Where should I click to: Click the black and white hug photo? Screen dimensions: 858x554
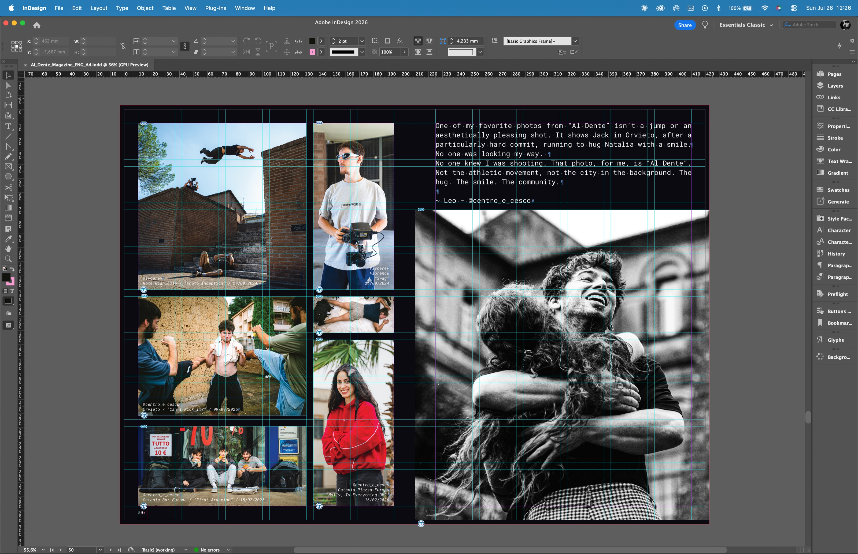[x=562, y=365]
